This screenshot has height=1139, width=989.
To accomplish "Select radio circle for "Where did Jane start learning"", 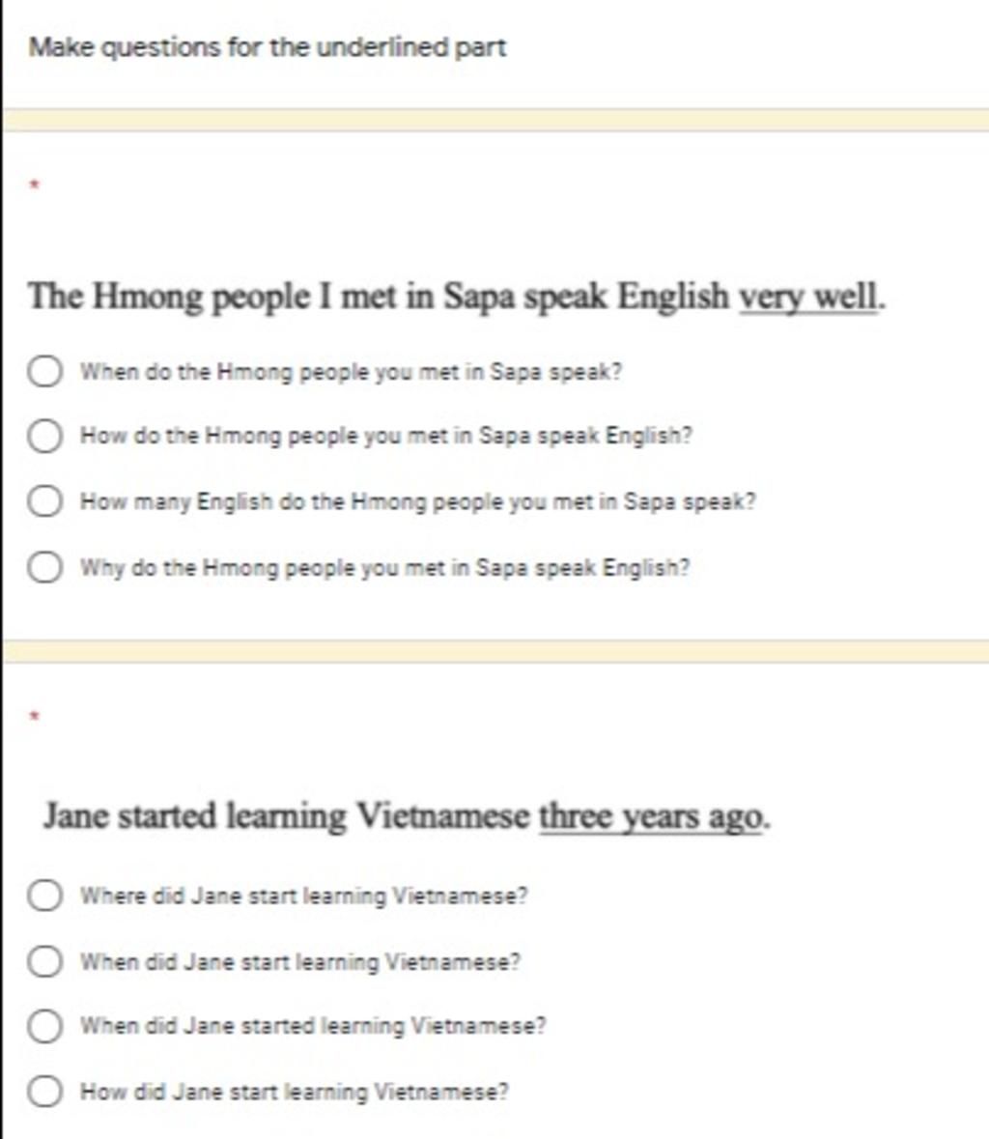I will pos(44,895).
